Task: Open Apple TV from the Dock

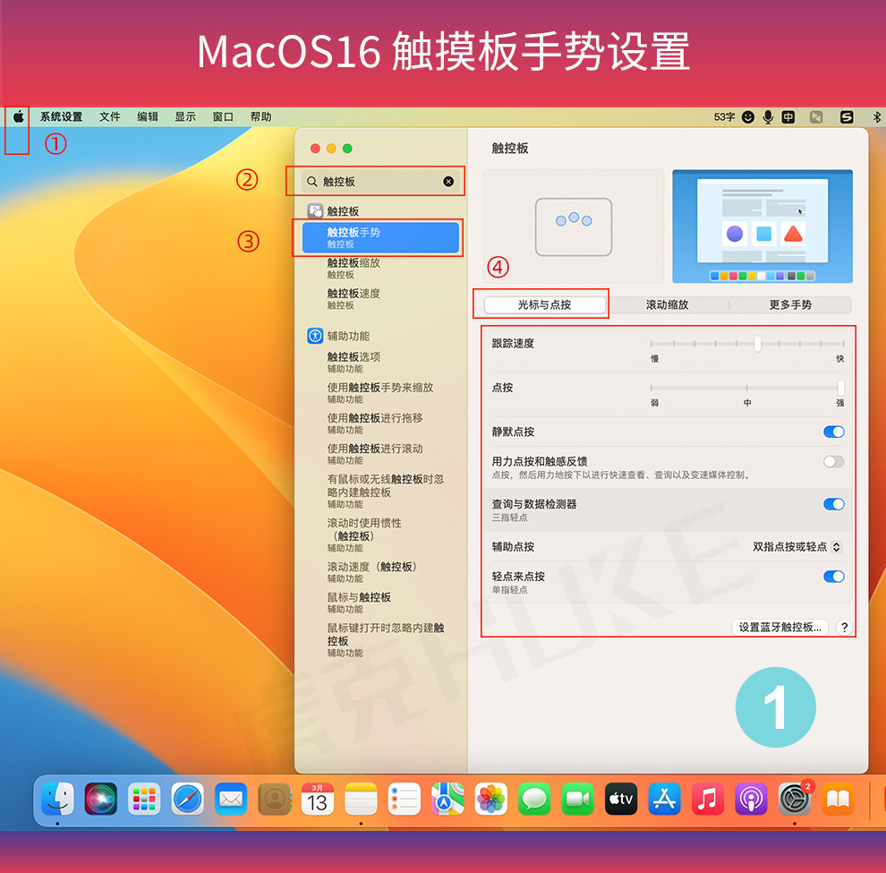Action: tap(621, 799)
